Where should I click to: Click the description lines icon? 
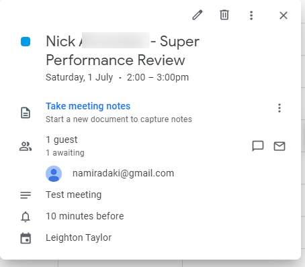pos(26,195)
